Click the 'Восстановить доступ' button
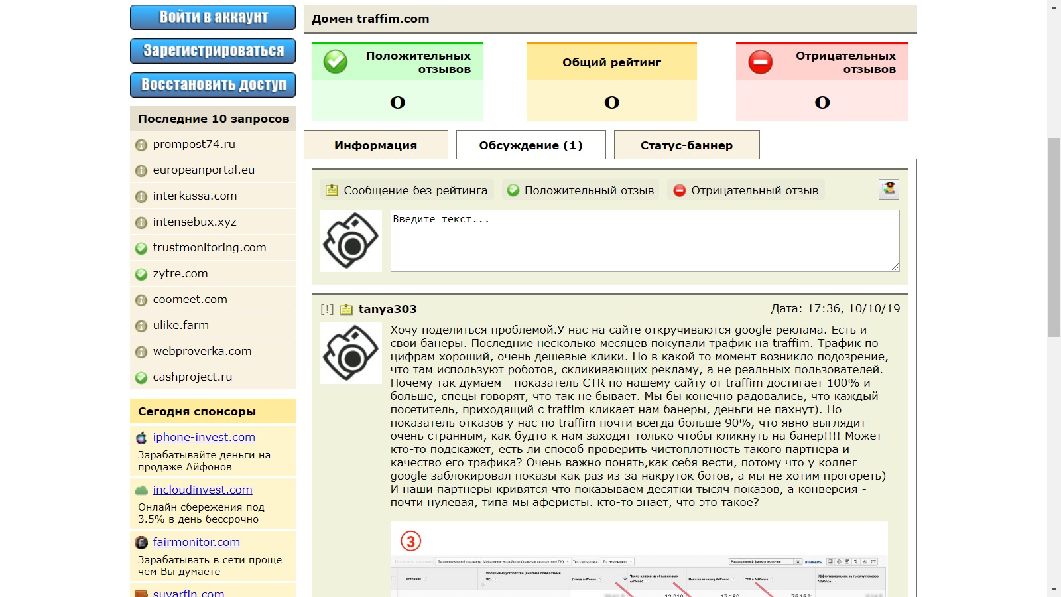The height and width of the screenshot is (597, 1061). click(213, 85)
